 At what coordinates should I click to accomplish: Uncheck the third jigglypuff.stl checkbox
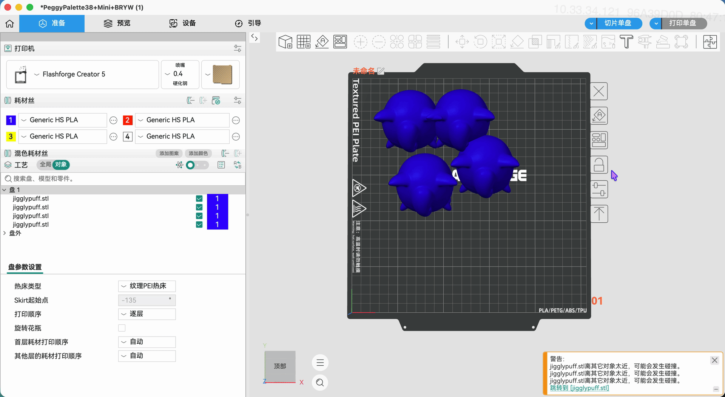point(199,216)
